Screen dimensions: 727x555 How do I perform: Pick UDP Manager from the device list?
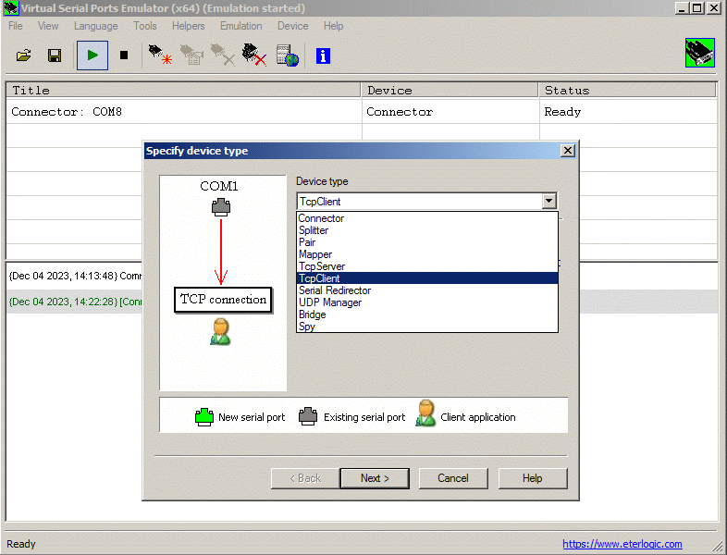click(x=329, y=302)
